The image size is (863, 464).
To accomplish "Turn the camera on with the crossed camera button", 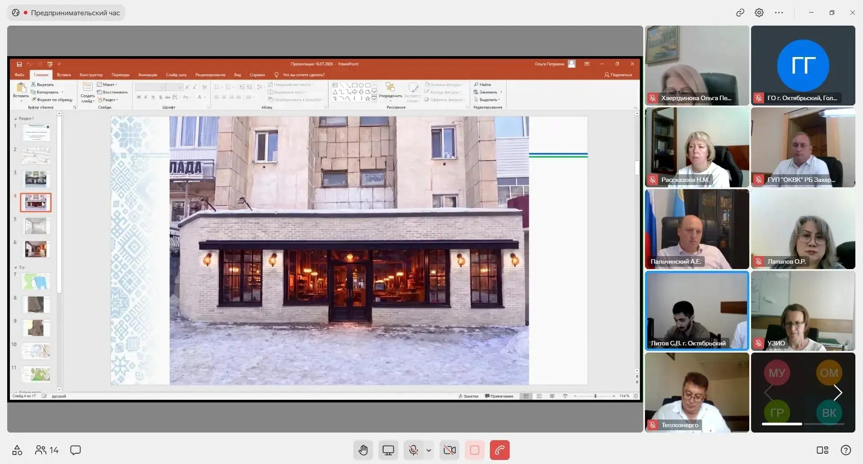I will click(x=449, y=450).
